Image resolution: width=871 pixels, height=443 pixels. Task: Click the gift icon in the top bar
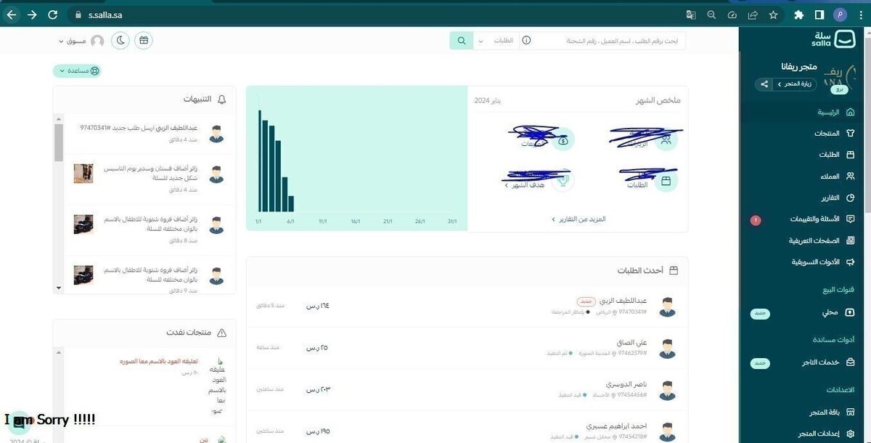click(144, 40)
